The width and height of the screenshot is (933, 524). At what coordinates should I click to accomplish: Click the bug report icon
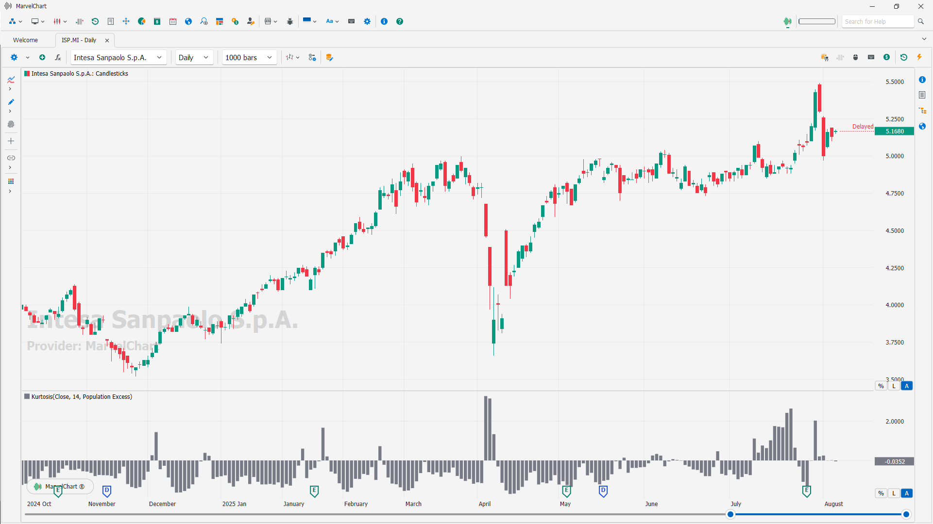(x=290, y=21)
